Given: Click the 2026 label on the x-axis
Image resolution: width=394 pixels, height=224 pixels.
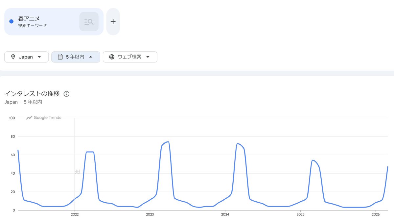Looking at the screenshot, I should point(376,215).
